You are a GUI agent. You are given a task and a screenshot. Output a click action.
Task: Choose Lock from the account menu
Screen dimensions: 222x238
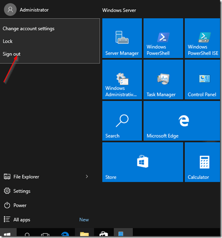(7, 41)
